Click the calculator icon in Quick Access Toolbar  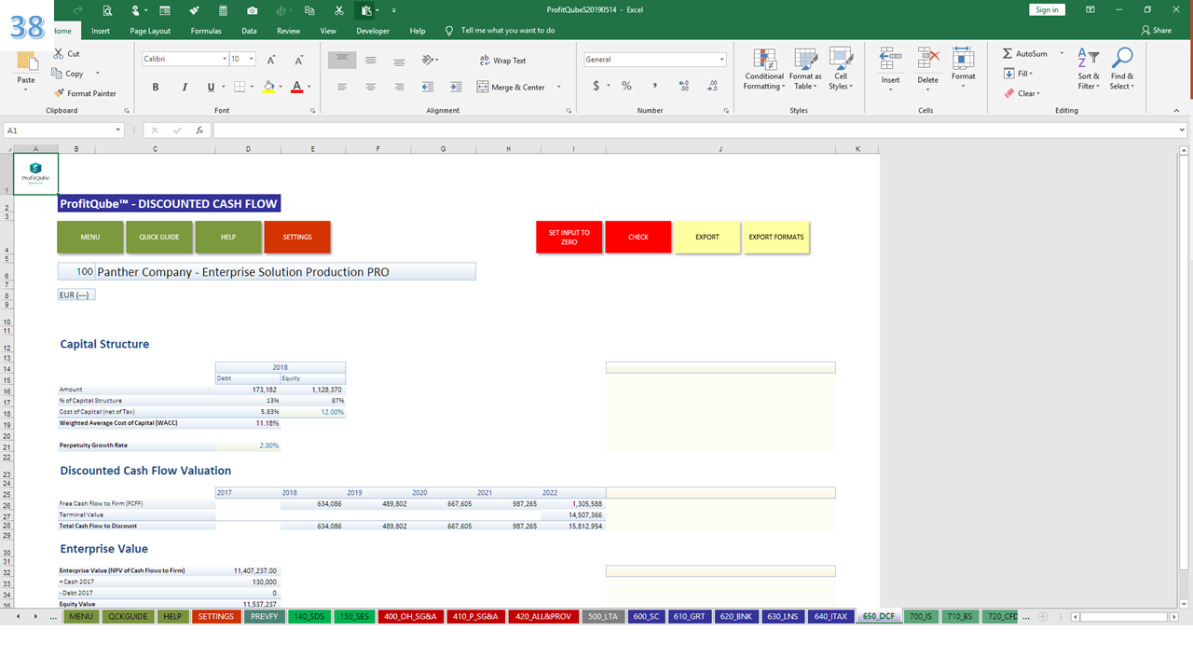coord(223,10)
